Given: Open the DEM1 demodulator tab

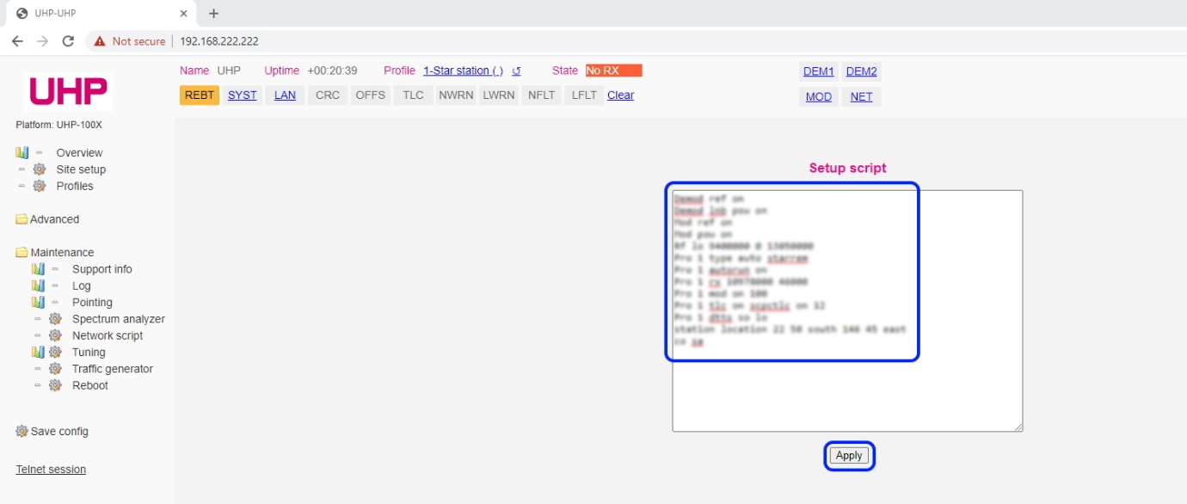Looking at the screenshot, I should (818, 71).
